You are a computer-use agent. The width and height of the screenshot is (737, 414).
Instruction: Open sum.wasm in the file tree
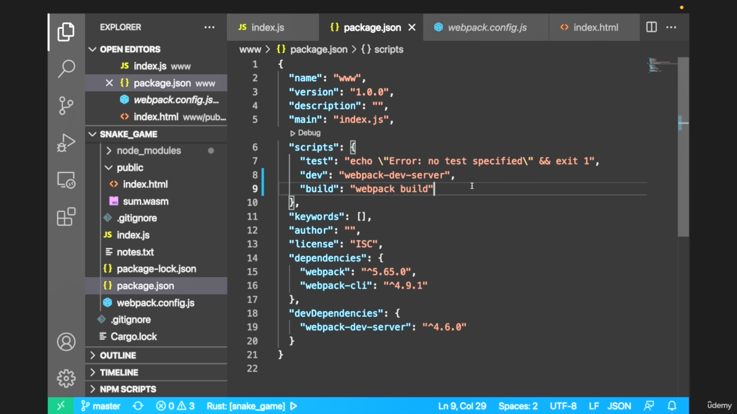pyautogui.click(x=145, y=201)
